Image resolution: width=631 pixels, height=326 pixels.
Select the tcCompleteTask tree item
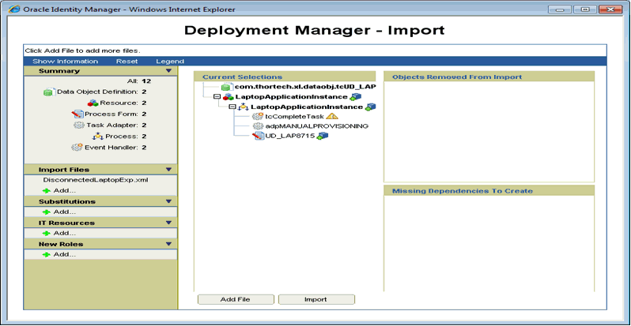pos(295,117)
